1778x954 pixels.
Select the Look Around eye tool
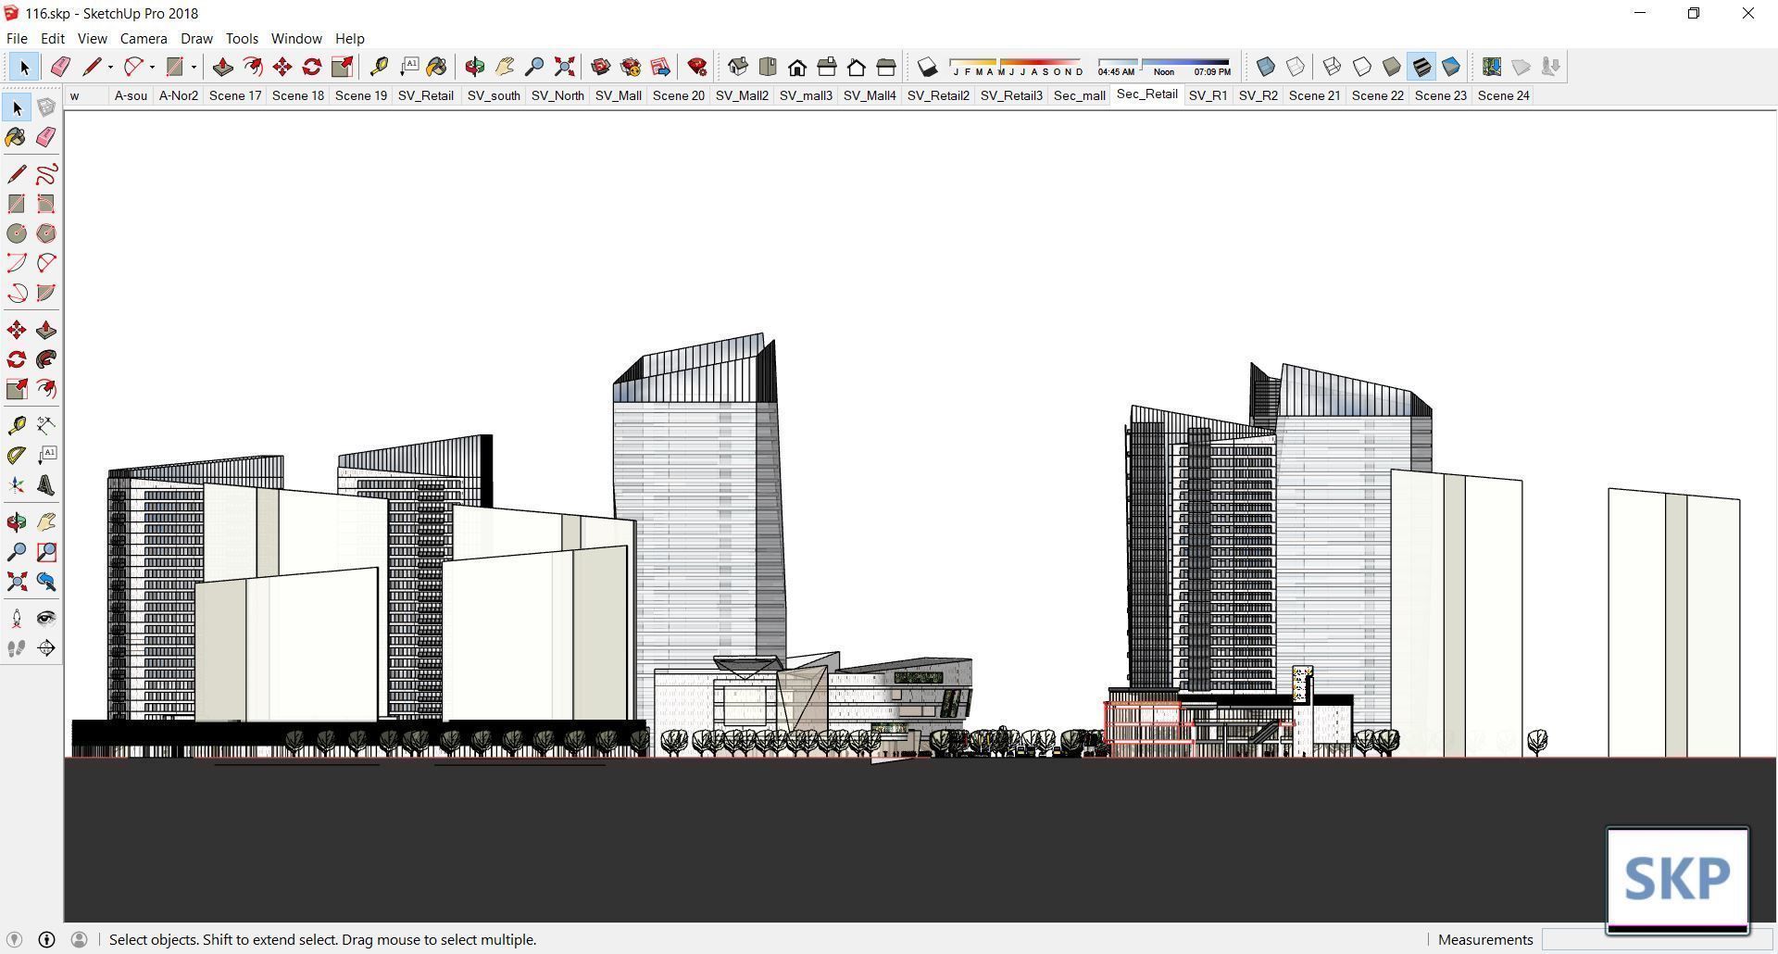tap(46, 619)
